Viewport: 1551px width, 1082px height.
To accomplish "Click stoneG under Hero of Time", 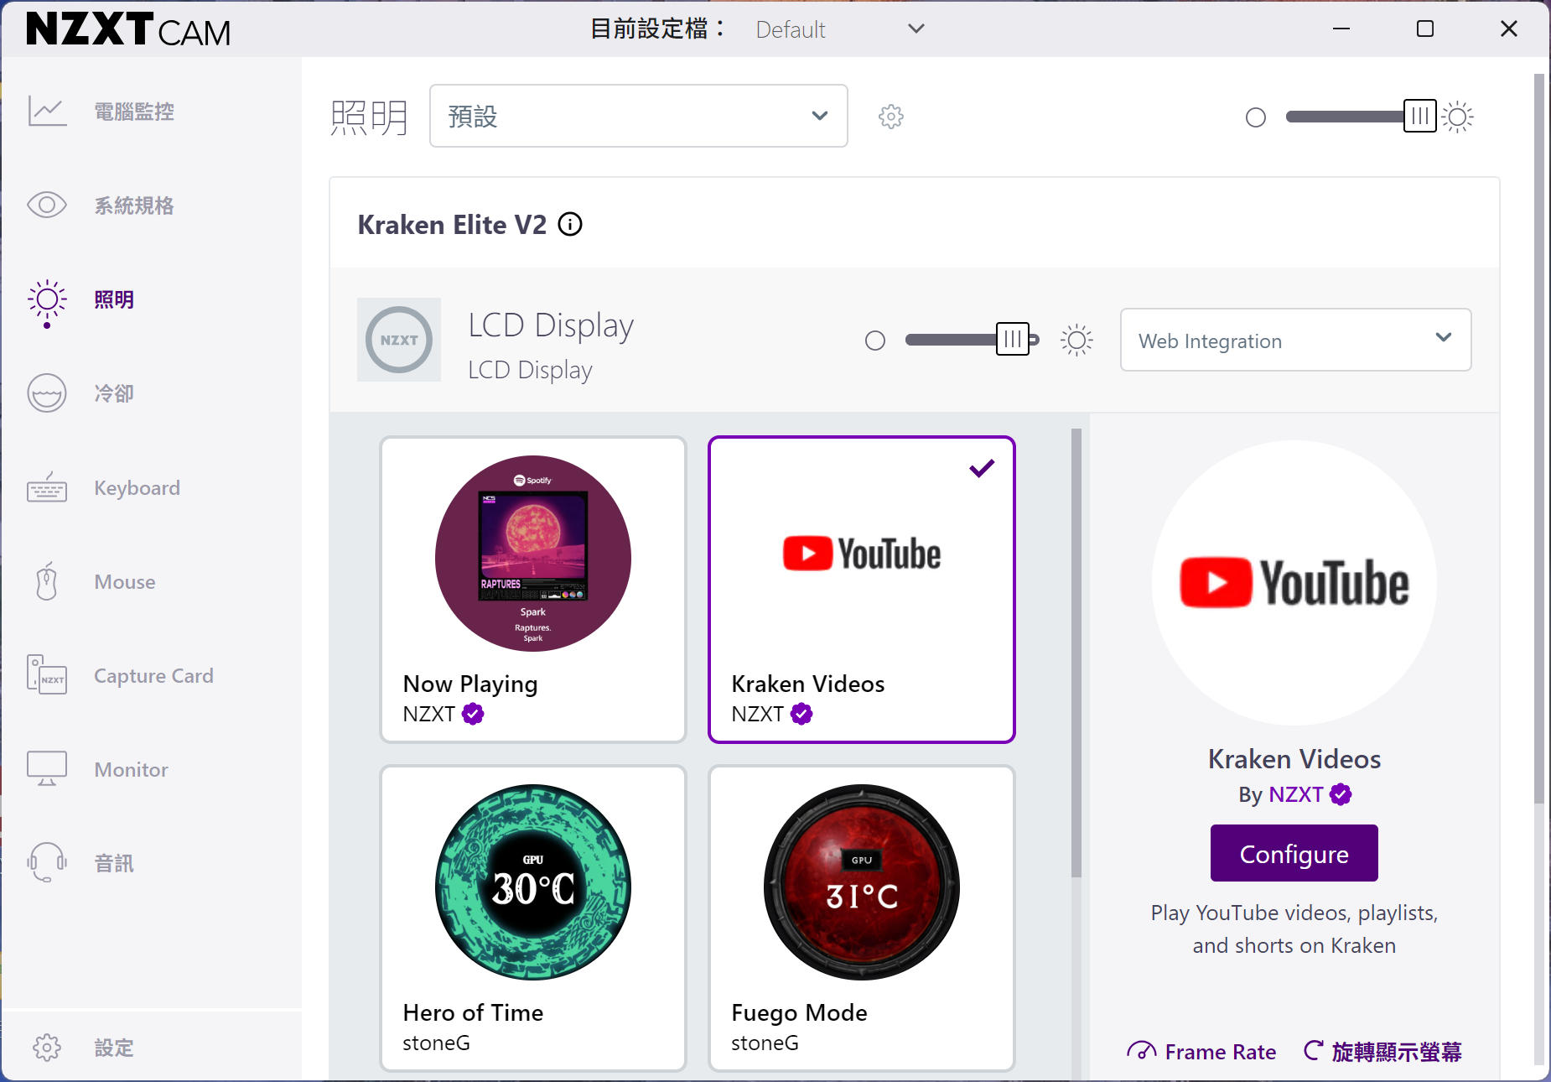I will coord(436,1043).
